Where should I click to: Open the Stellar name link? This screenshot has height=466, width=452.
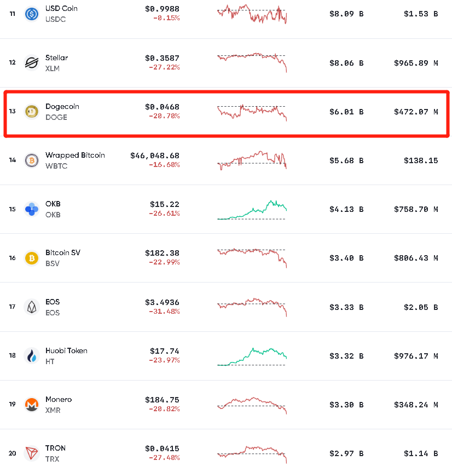coord(56,57)
